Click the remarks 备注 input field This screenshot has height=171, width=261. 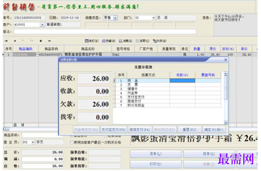click(x=105, y=32)
